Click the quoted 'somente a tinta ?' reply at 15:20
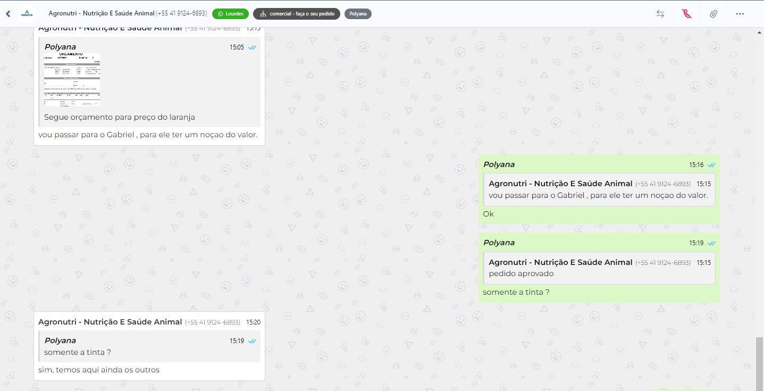 149,346
